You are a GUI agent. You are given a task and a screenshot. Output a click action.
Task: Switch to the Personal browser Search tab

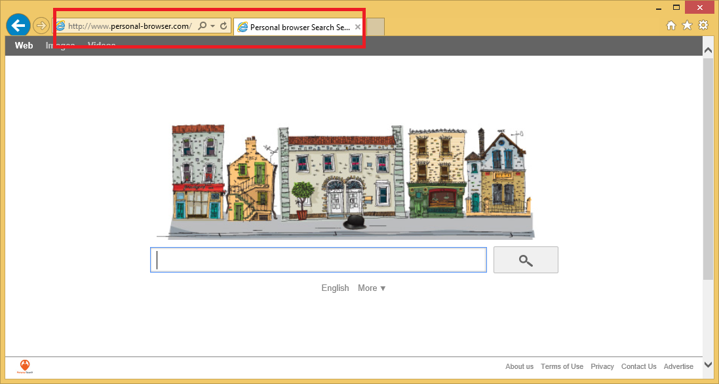pos(294,28)
